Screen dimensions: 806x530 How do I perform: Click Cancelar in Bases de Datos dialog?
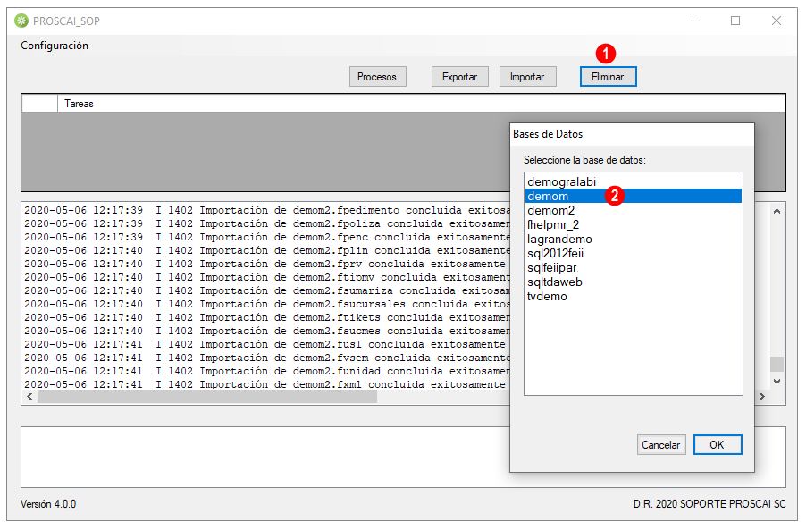click(661, 445)
